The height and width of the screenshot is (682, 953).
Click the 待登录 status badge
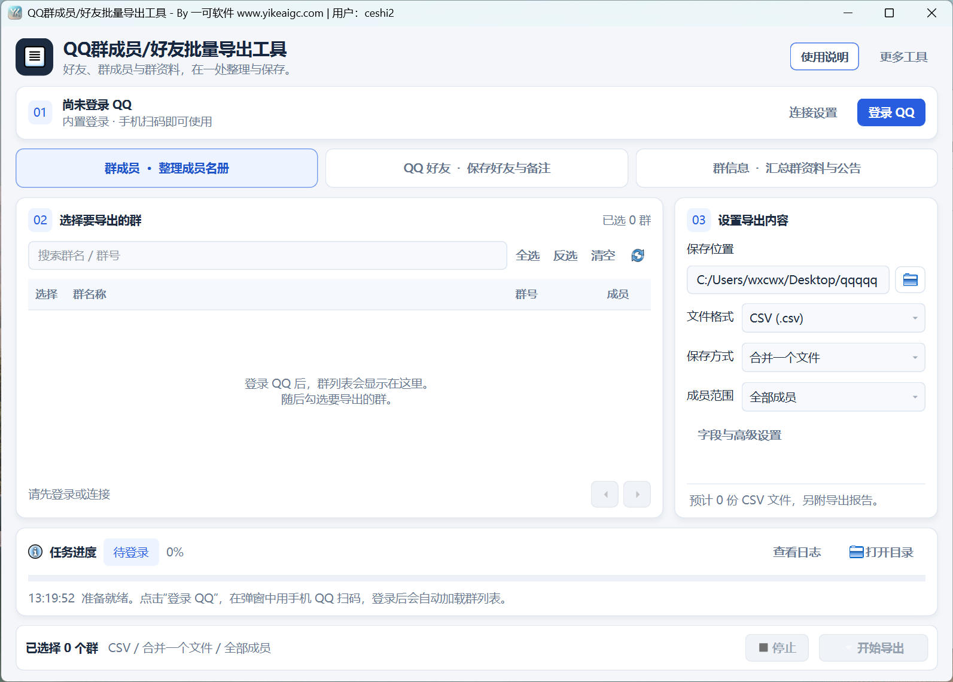coord(131,552)
